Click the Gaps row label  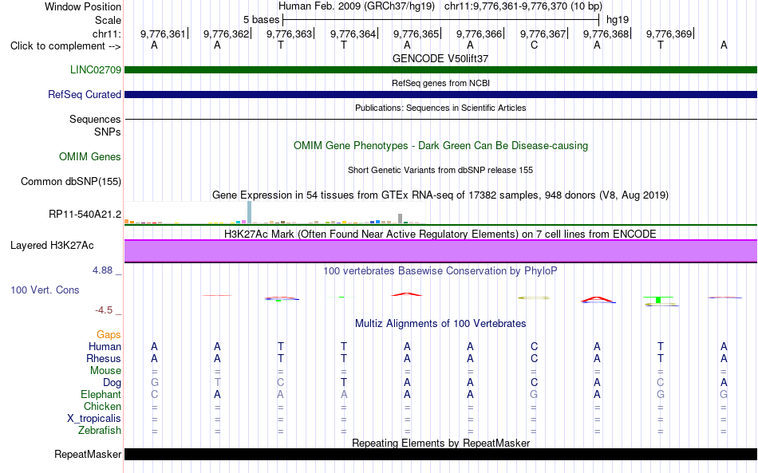pos(109,335)
